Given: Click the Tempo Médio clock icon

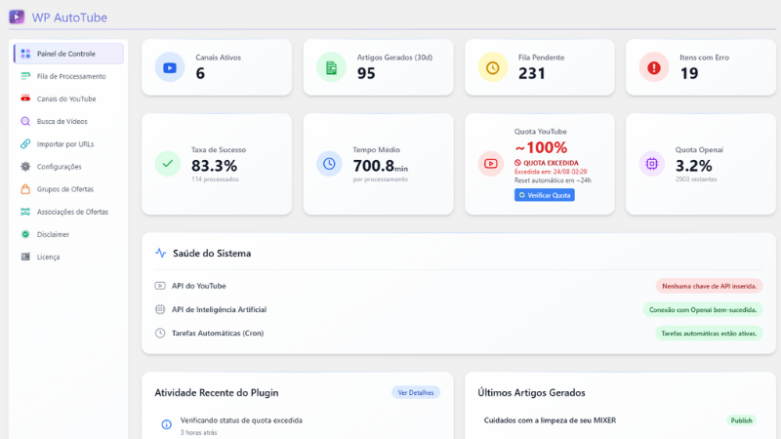Looking at the screenshot, I should point(329,164).
